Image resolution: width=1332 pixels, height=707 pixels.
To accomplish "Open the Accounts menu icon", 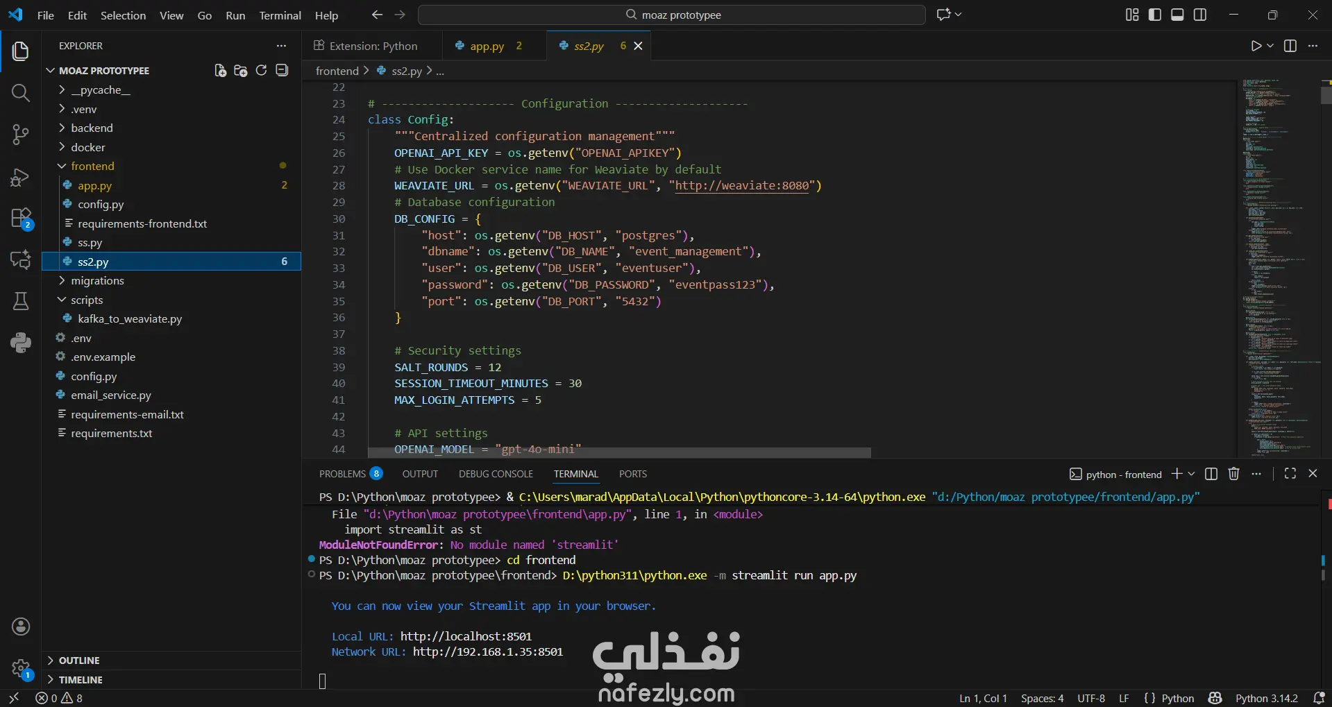I will point(21,627).
